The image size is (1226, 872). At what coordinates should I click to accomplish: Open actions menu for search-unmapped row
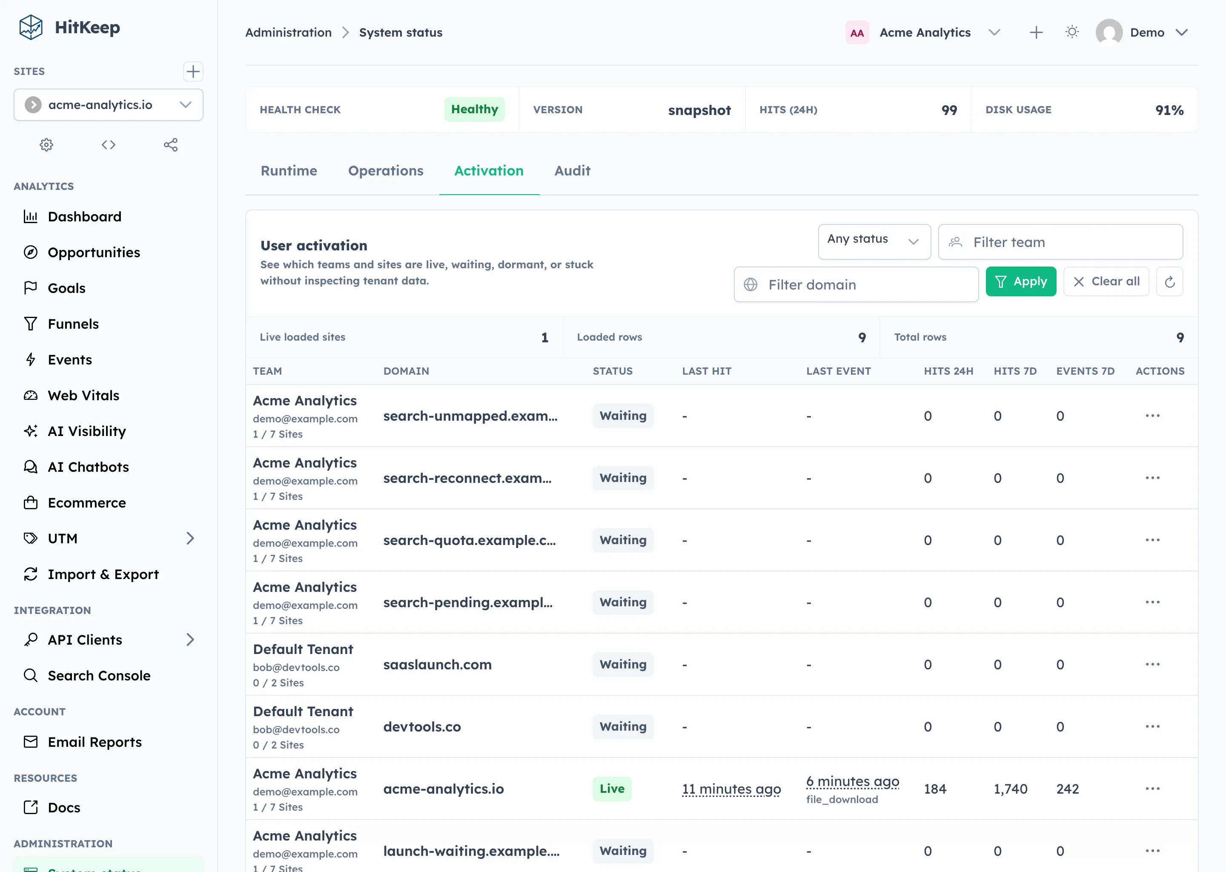tap(1152, 416)
